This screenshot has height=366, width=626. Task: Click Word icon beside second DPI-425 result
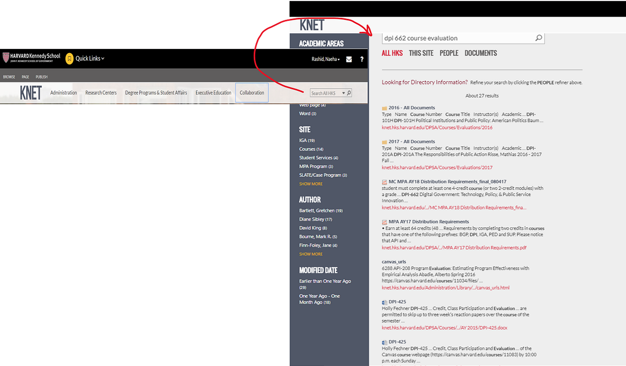click(x=384, y=342)
